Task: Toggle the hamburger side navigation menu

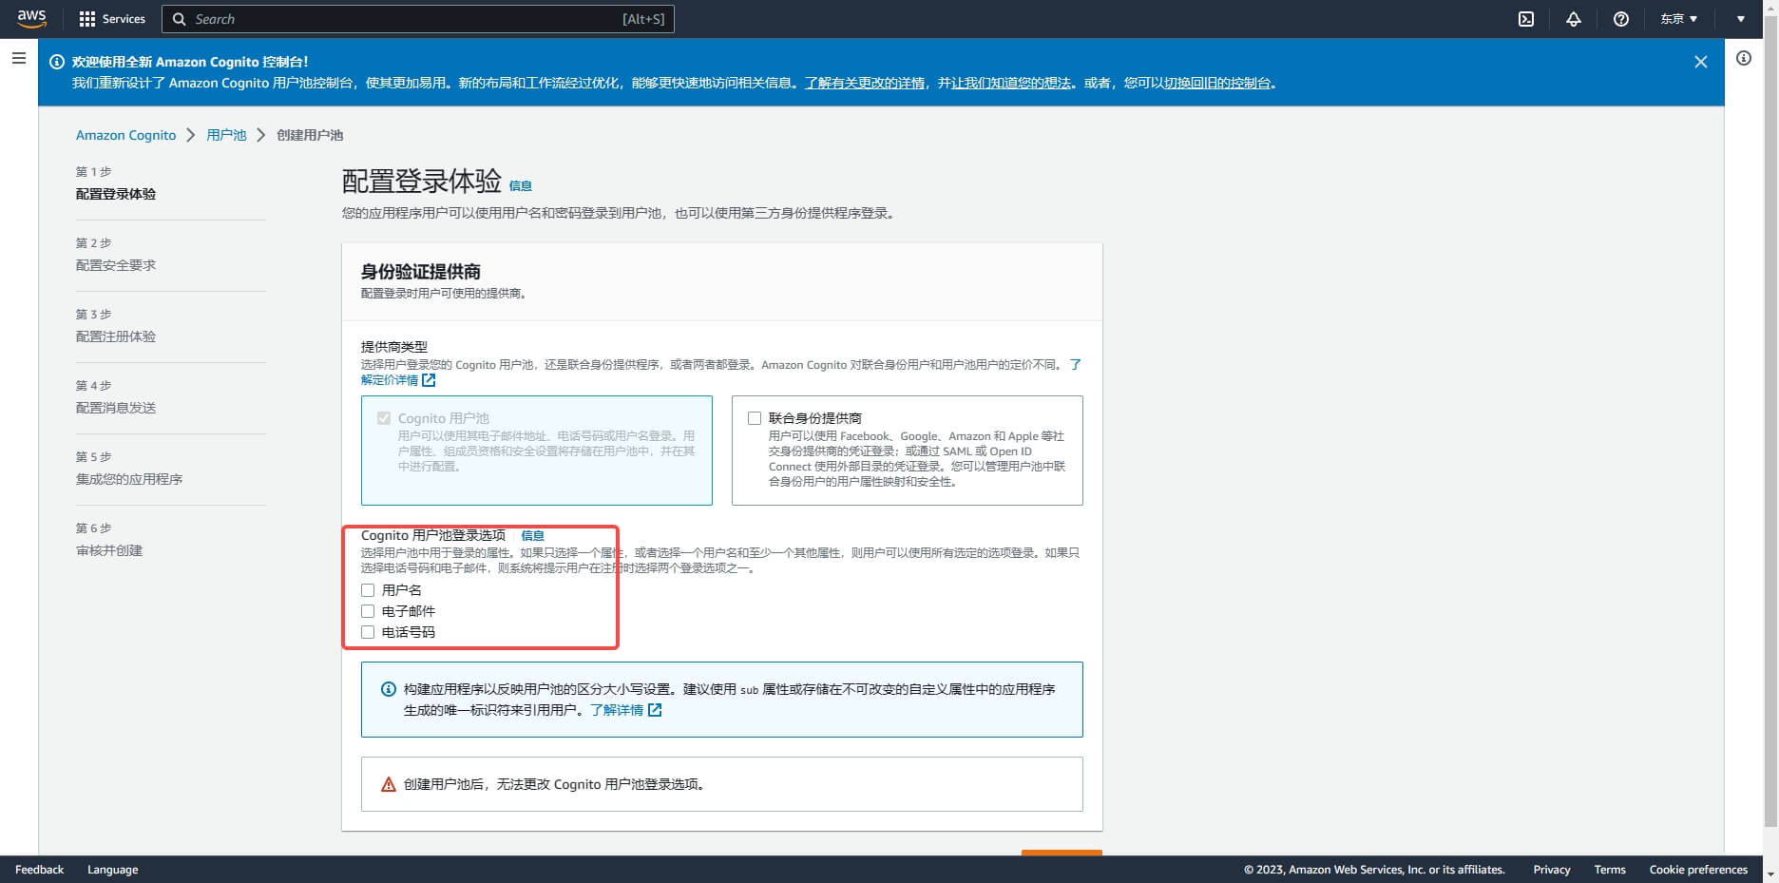Action: 18,59
